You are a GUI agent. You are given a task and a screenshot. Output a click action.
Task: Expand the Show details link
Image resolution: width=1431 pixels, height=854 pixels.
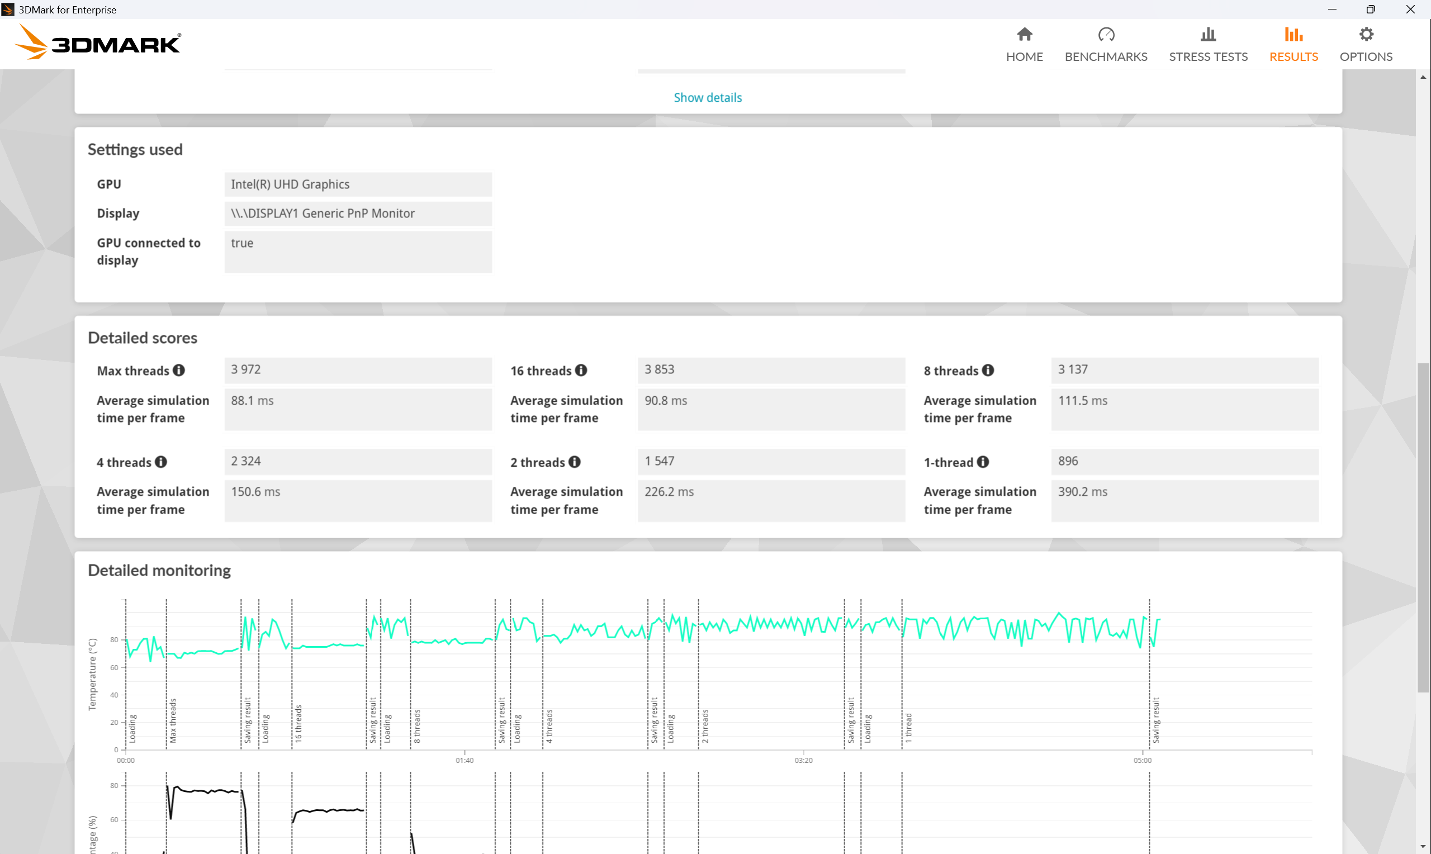coord(707,97)
